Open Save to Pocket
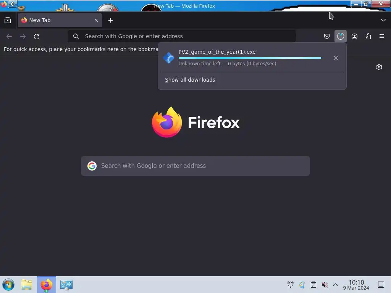 coord(327,36)
